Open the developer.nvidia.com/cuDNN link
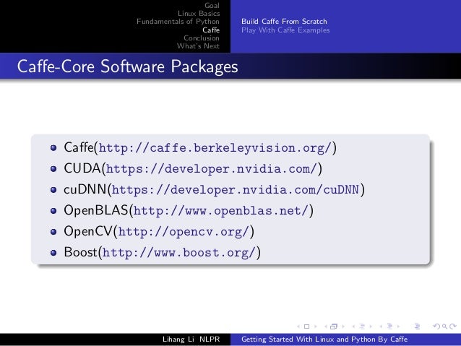 pos(236,190)
